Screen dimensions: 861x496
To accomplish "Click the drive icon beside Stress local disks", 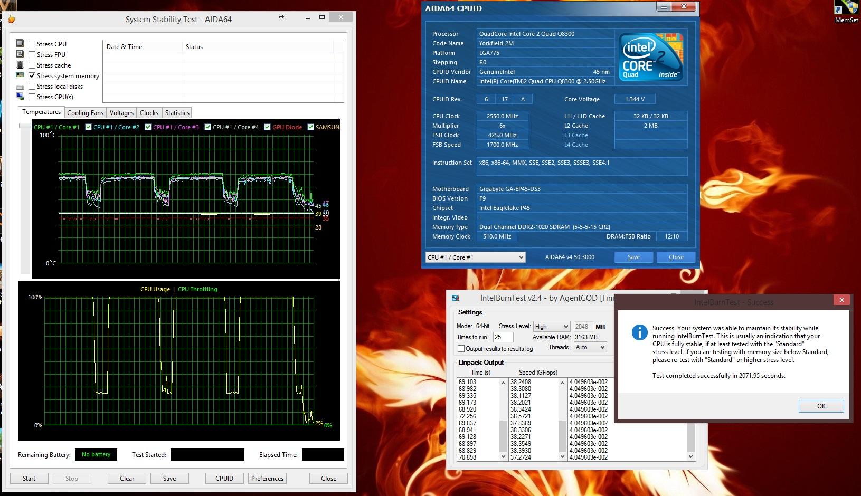I will click(20, 87).
